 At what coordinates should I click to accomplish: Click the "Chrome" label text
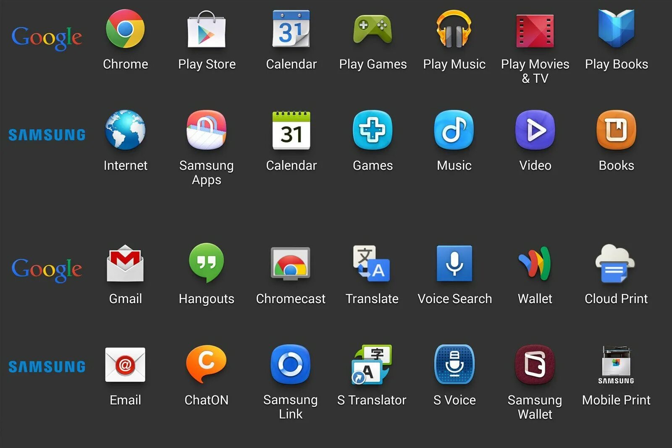point(125,64)
